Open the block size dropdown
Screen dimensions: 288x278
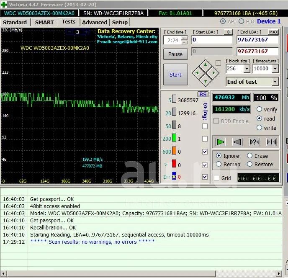pos(246,69)
